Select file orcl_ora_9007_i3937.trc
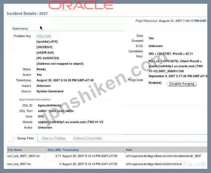The image size is (211, 173). click(x=24, y=156)
